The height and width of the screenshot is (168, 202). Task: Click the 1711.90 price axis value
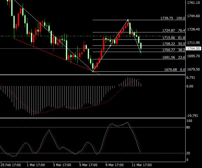point(193,42)
